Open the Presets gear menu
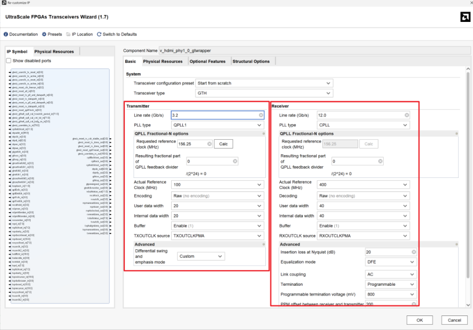Viewport: 473px width, 330px height. 44,34
